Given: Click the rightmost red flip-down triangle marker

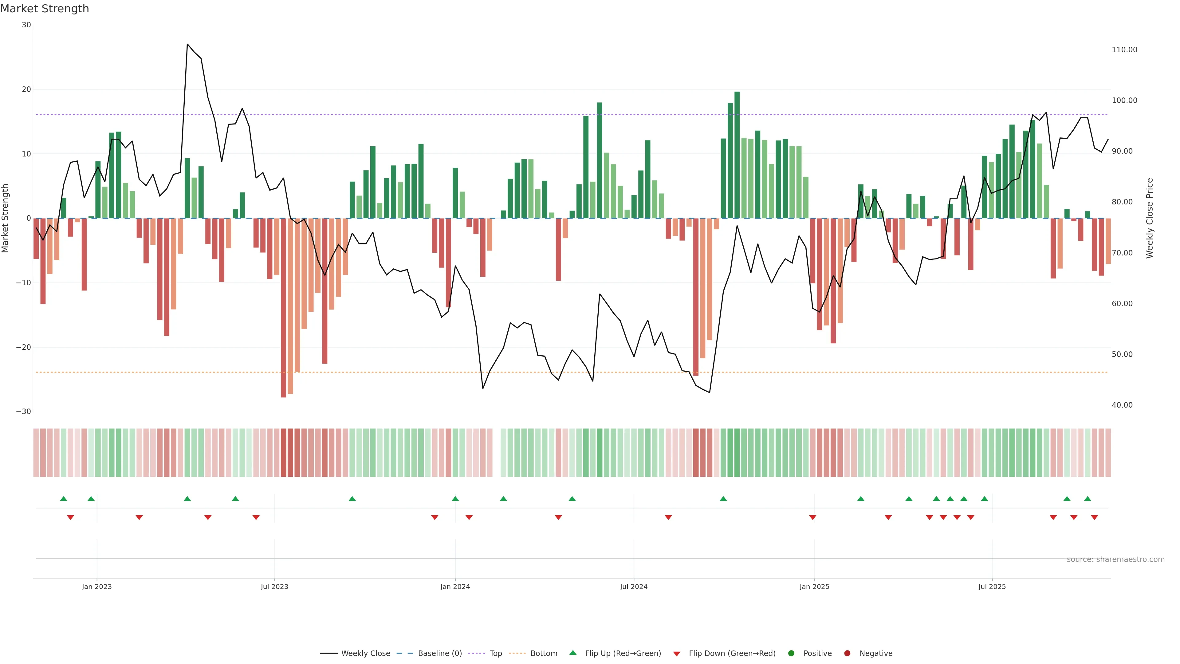Looking at the screenshot, I should [1094, 517].
